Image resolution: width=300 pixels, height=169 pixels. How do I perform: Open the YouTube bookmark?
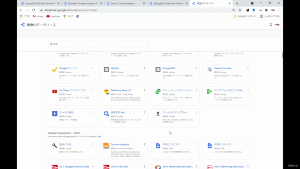tap(53, 16)
